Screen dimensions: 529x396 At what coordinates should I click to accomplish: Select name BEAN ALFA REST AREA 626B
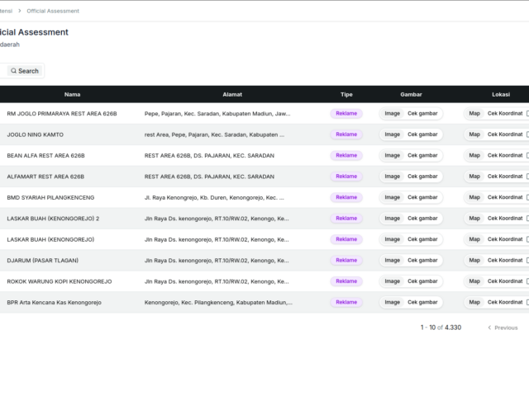46,156
